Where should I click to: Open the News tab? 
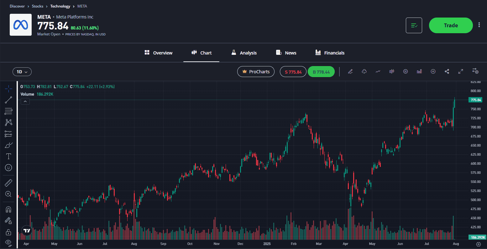point(286,53)
